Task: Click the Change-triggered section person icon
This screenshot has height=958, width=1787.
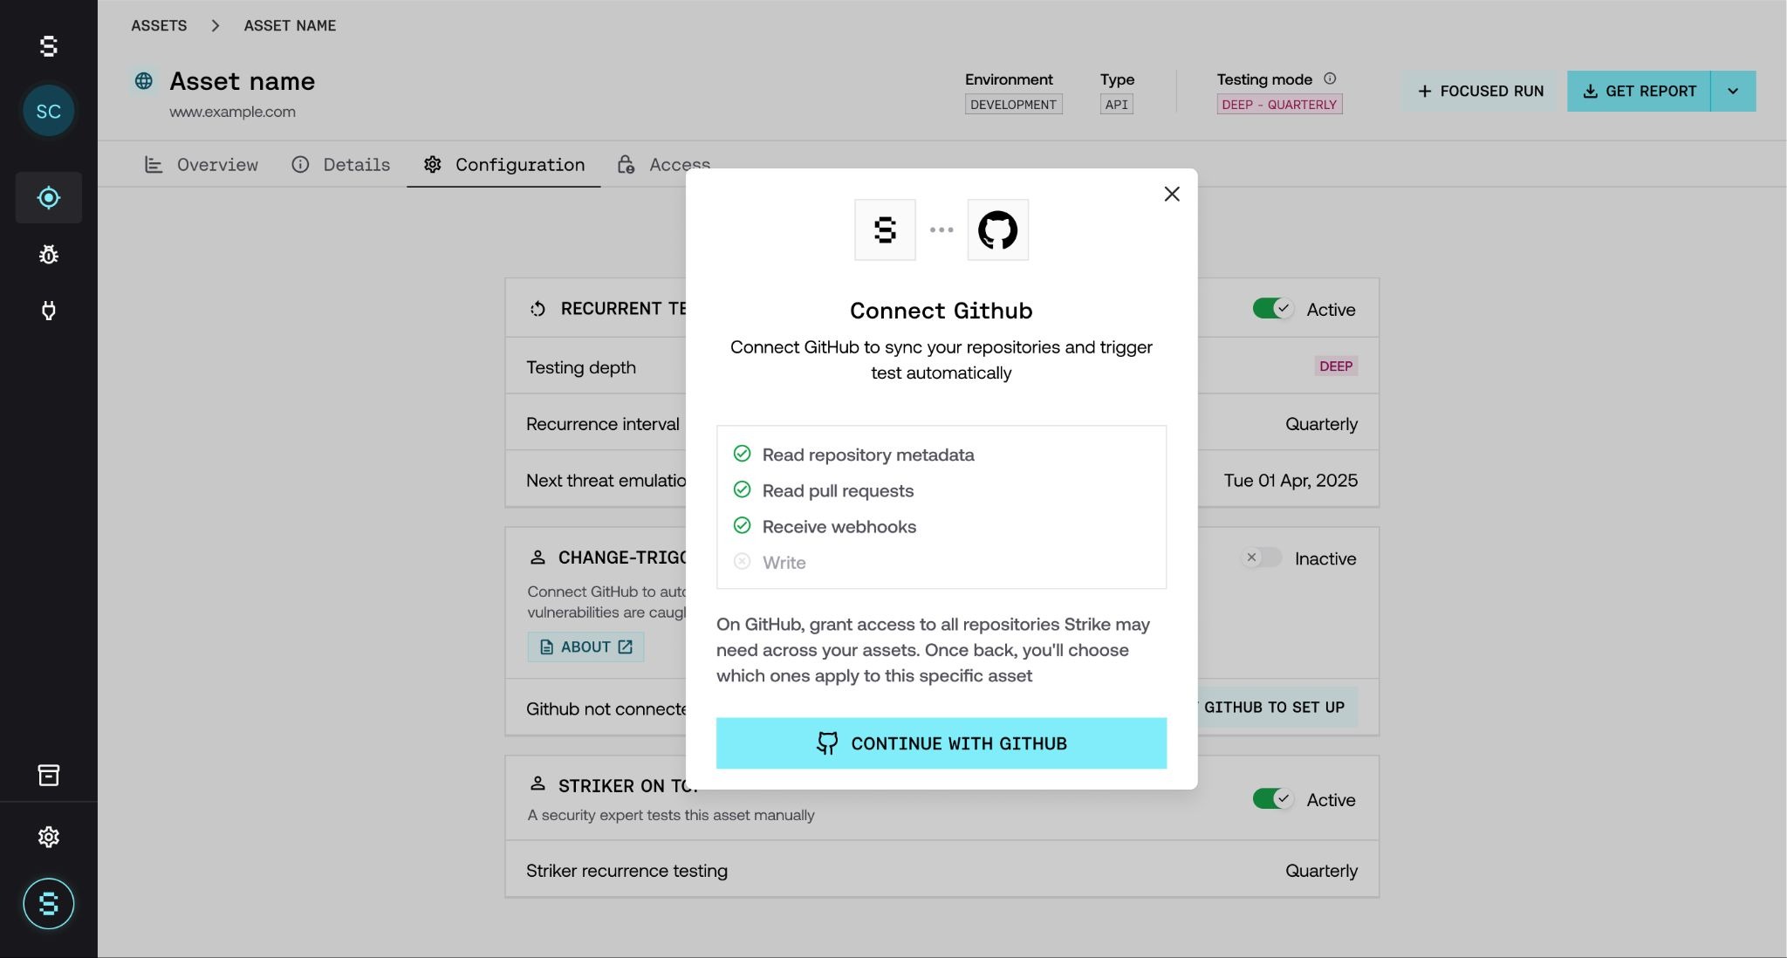Action: point(537,558)
